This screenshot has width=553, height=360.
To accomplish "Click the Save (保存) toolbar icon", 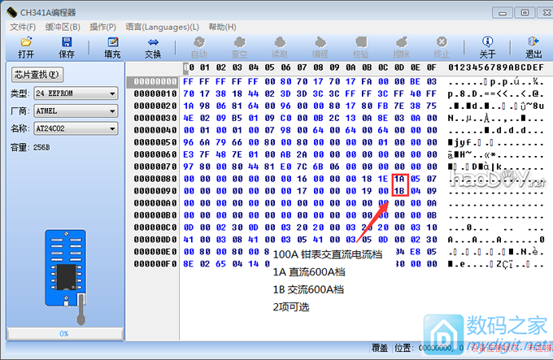I will tap(67, 47).
